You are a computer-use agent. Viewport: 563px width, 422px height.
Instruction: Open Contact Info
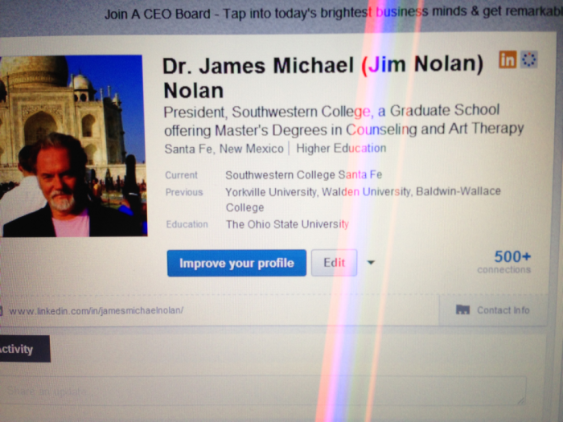tap(493, 310)
